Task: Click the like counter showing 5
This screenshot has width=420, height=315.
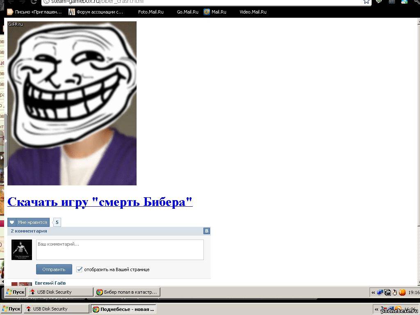Action: [x=57, y=222]
